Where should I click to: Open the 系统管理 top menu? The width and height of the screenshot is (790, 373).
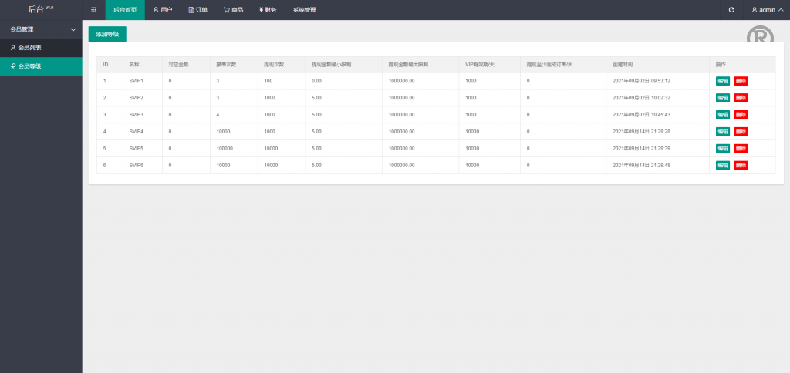[304, 10]
